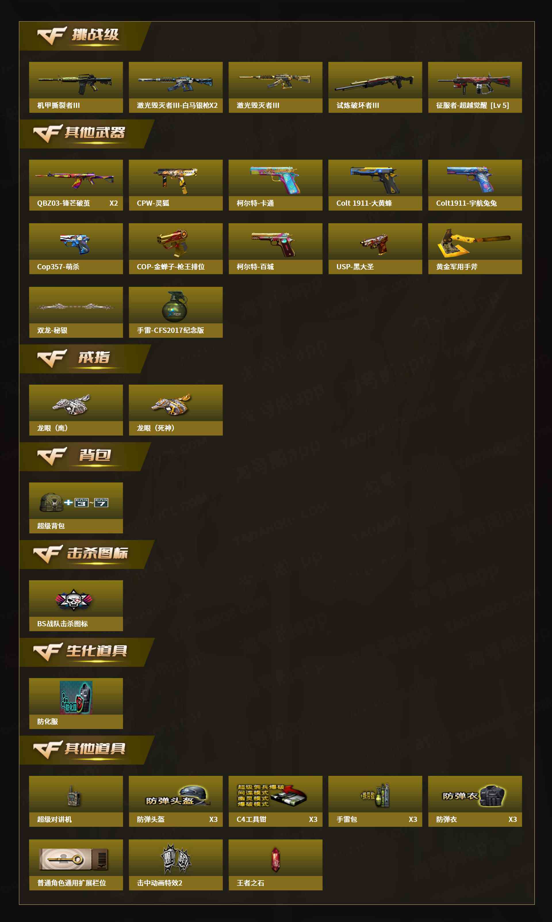This screenshot has width=552, height=922.
Task: Click the 王者之石 red crystal icon
Action: (275, 860)
